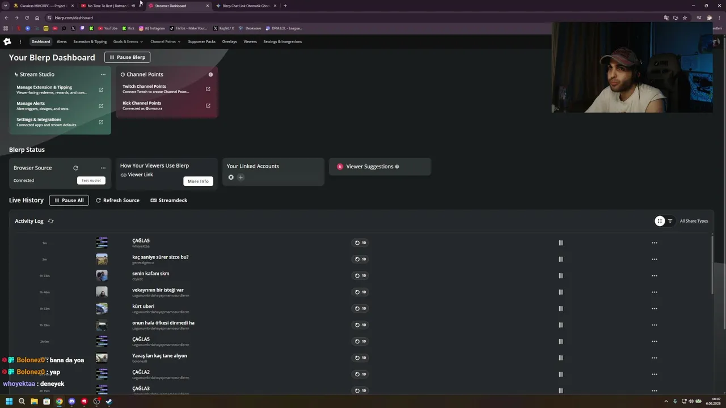Click the Viewer Suggestions help icon

pos(397,167)
